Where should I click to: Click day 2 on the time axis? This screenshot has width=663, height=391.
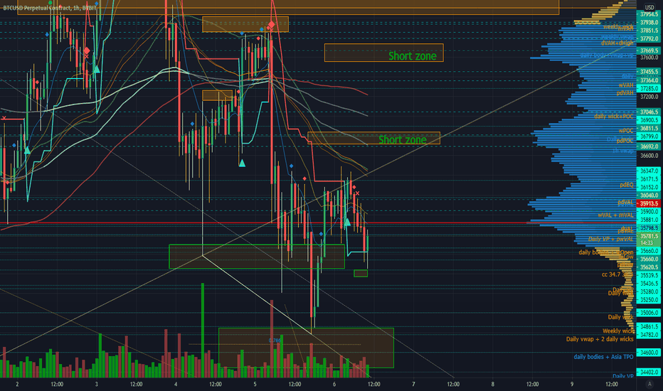(17, 384)
